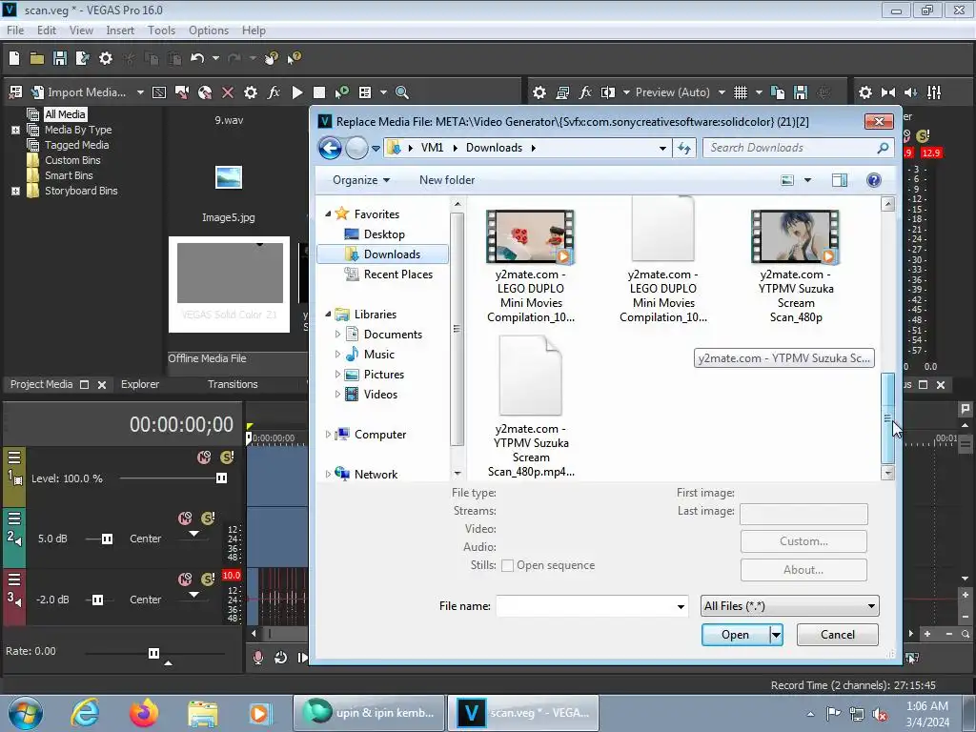Expand Media By Type tree node
976x732 pixels.
[x=15, y=130]
